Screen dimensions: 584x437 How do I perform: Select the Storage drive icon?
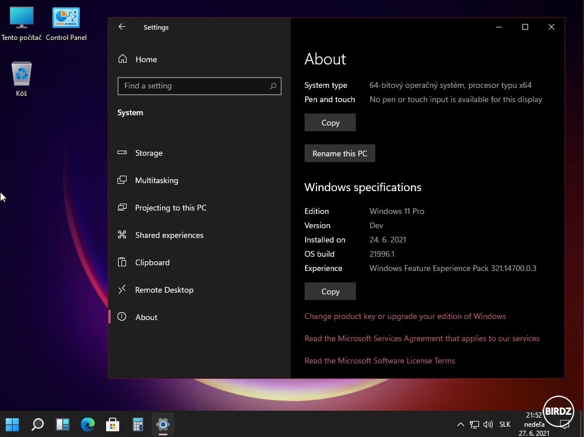122,152
